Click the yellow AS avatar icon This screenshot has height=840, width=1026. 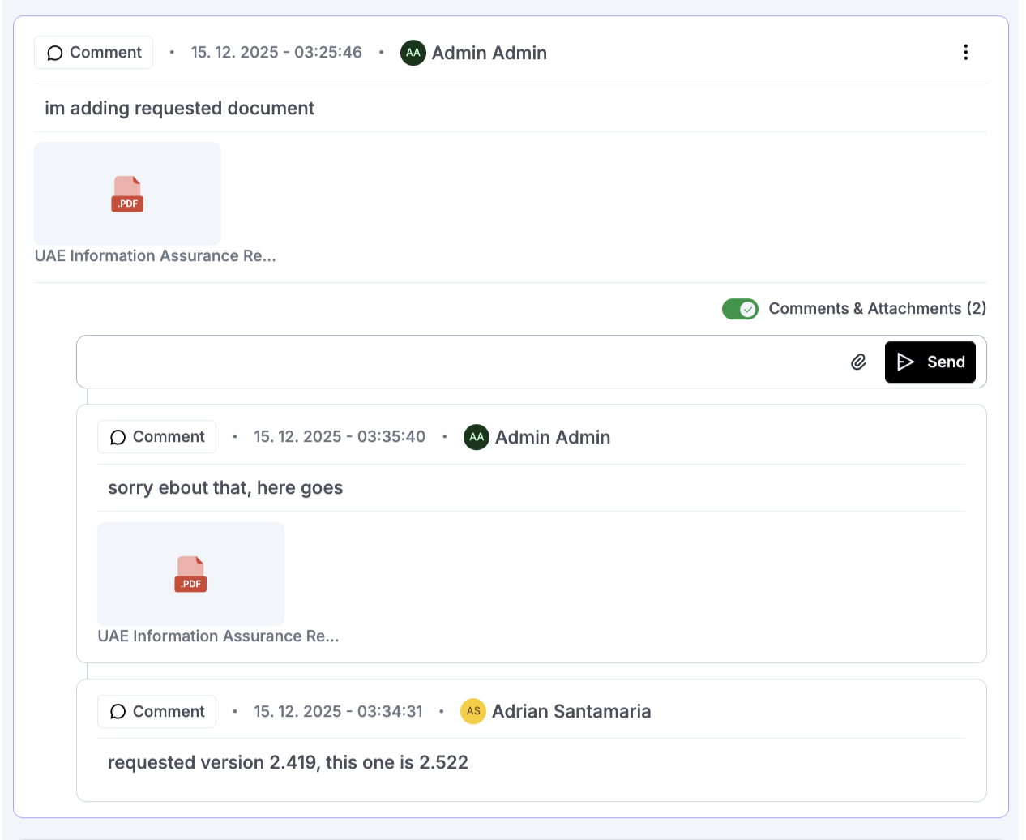pos(473,711)
